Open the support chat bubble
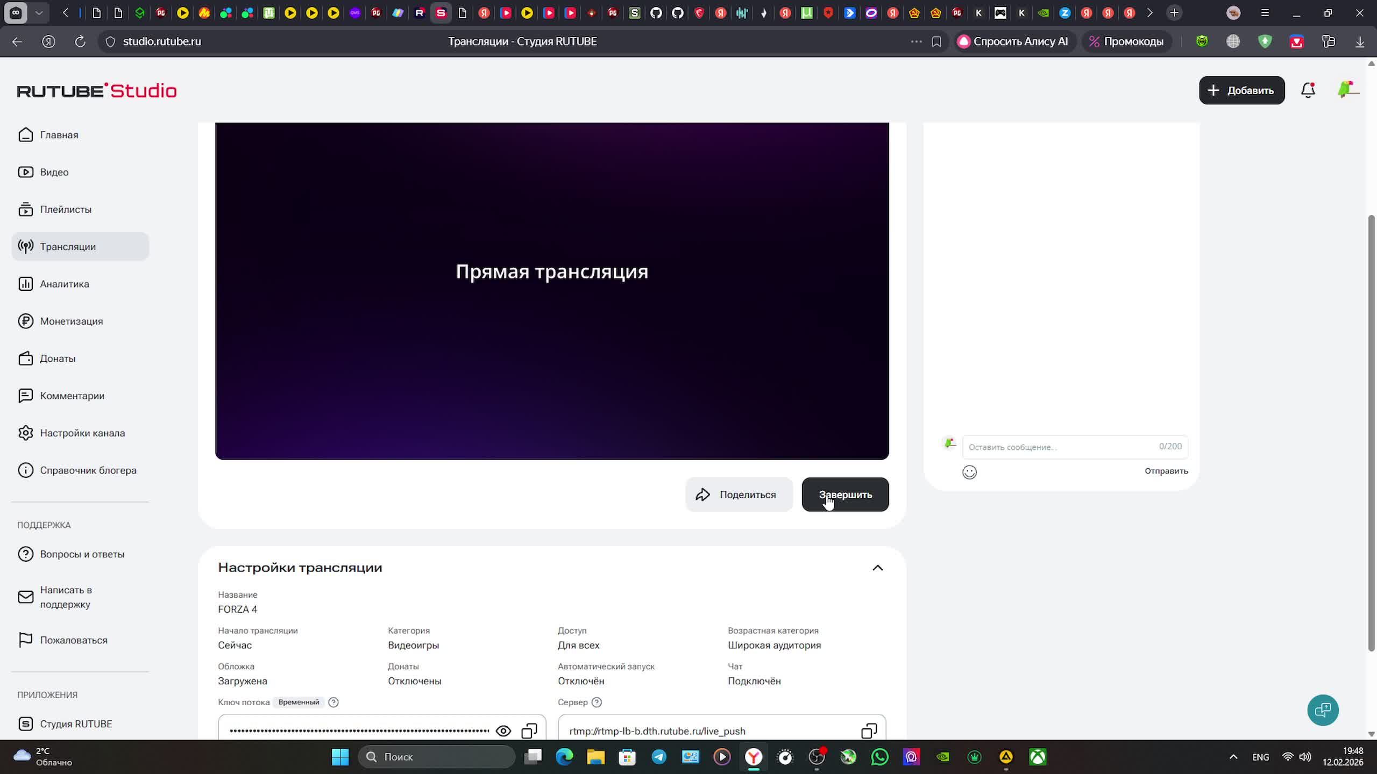The image size is (1377, 774). coord(1323,710)
